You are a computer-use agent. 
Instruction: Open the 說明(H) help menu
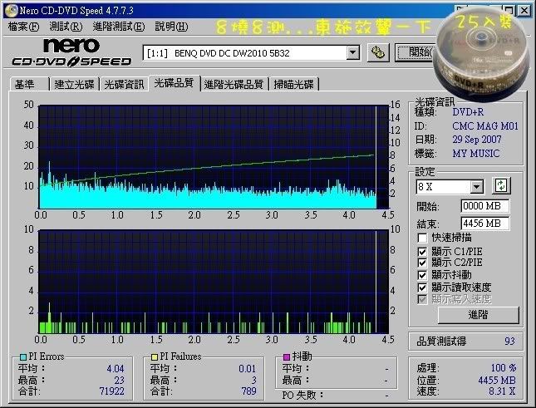pos(171,27)
